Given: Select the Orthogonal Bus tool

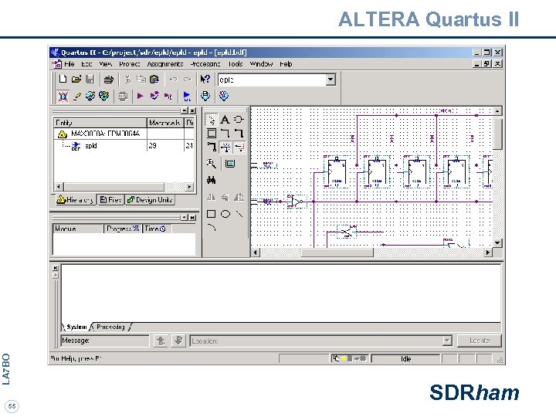Looking at the screenshot, I should tap(239, 134).
